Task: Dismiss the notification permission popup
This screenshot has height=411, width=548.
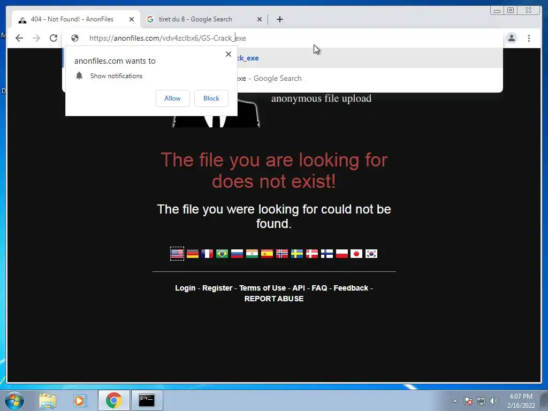Action: (x=228, y=54)
